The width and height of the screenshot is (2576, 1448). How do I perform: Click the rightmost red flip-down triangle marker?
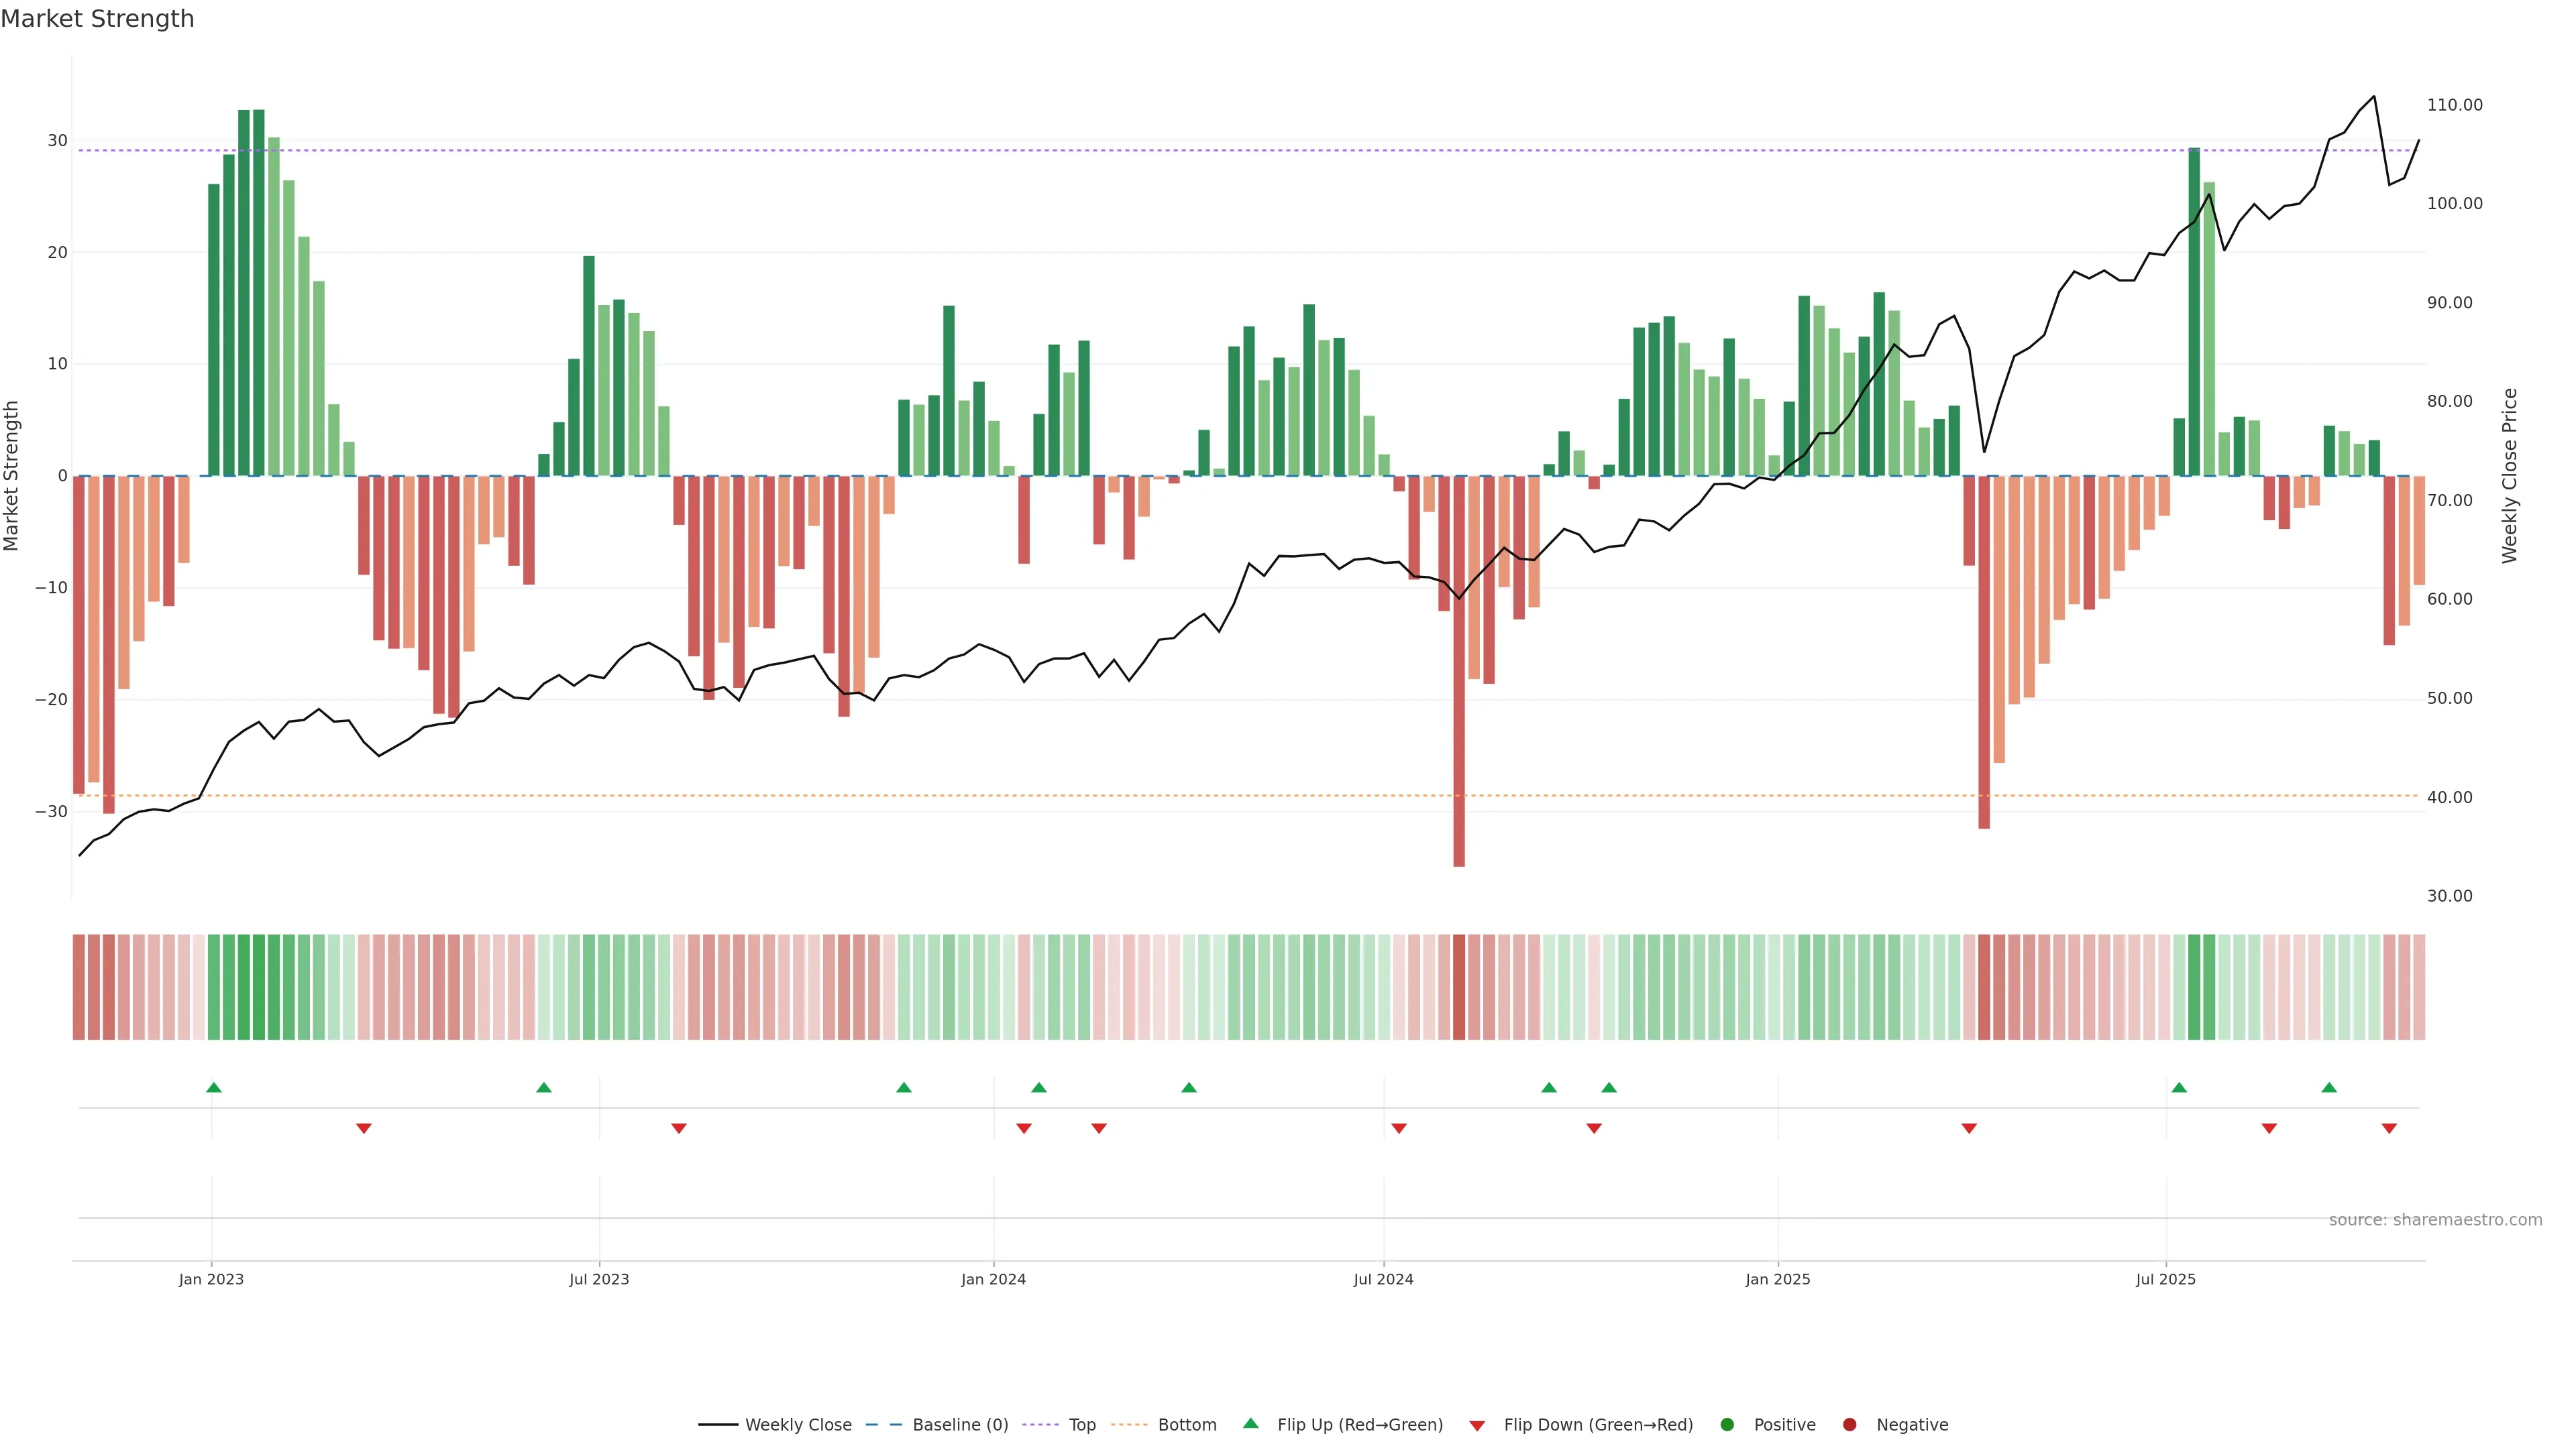click(x=2389, y=1128)
